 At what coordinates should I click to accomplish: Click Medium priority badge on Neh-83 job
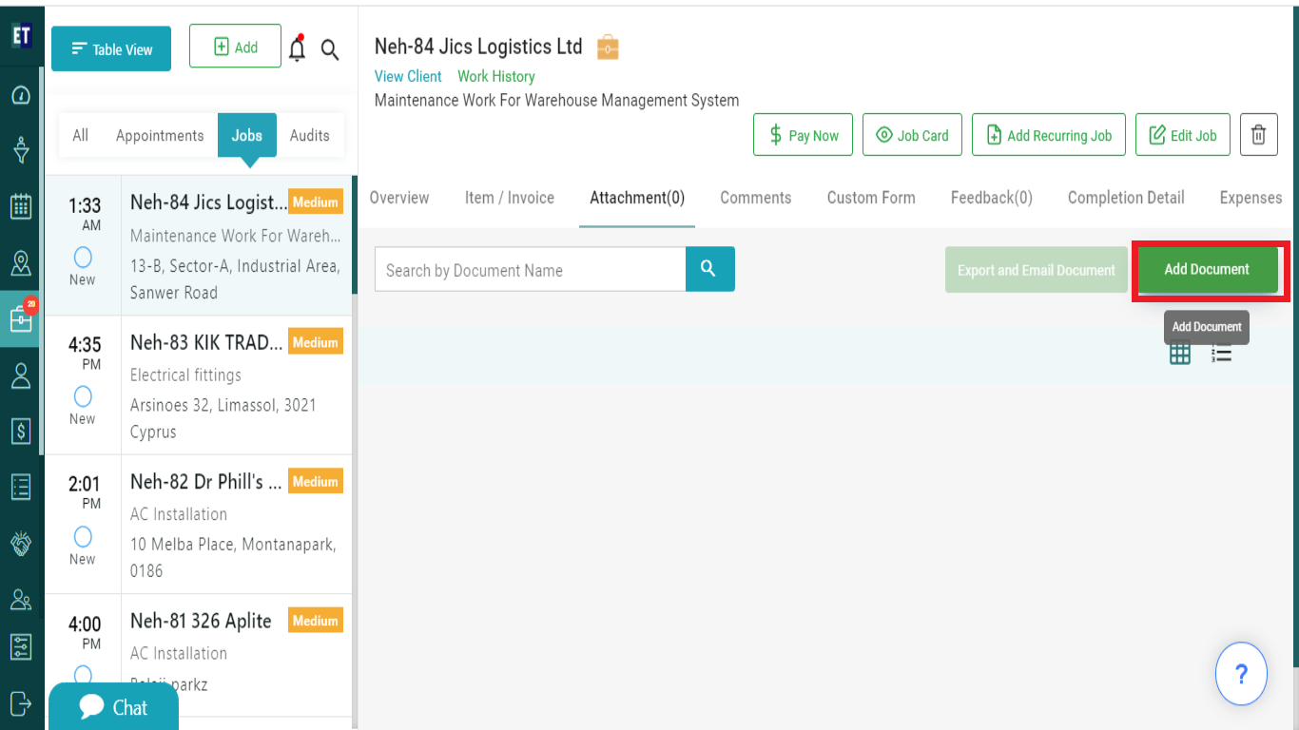point(316,342)
